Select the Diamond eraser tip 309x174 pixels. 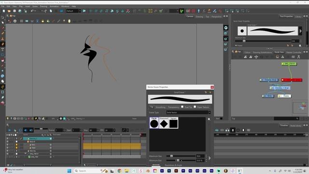click(164, 123)
